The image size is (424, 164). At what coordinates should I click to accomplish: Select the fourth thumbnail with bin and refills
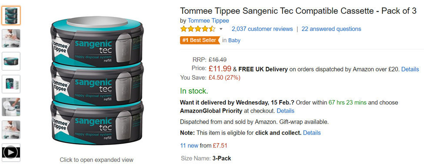coord(11,84)
